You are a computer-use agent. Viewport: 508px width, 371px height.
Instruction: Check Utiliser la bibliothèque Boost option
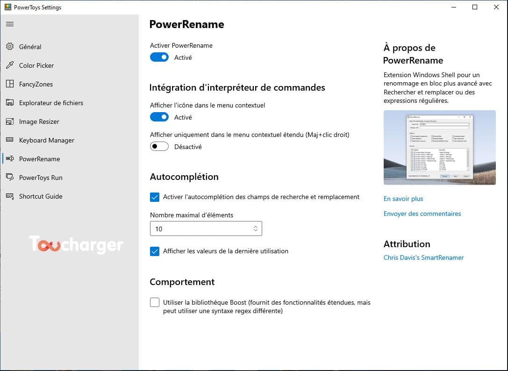[x=155, y=302]
